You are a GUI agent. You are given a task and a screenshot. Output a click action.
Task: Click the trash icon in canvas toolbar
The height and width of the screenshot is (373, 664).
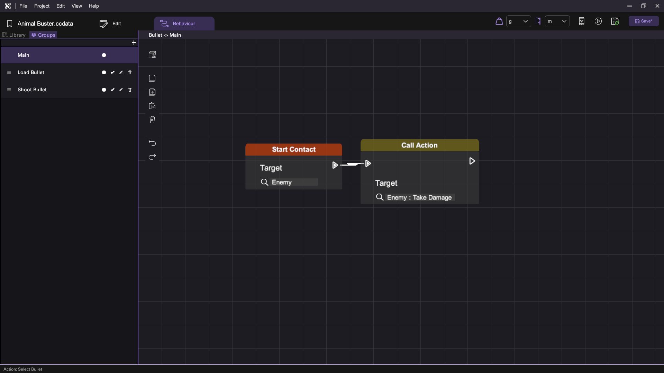point(152,120)
